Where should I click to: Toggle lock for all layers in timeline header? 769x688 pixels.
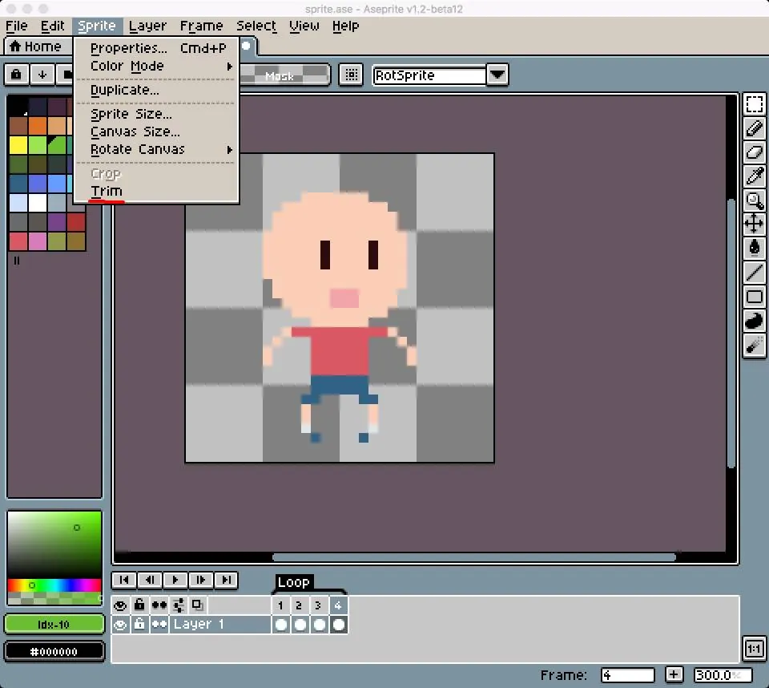point(139,605)
